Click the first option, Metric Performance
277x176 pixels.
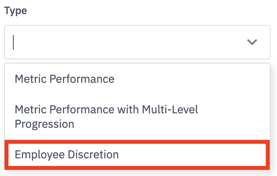65,79
